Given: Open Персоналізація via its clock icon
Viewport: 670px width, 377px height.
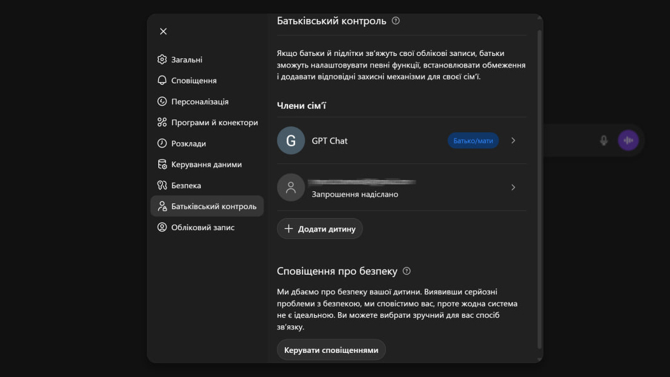Looking at the screenshot, I should 161,101.
